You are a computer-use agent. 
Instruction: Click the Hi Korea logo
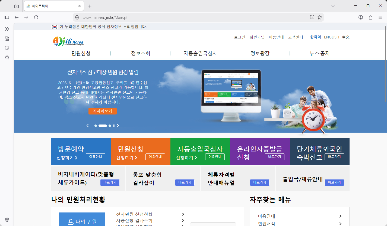pos(68,41)
